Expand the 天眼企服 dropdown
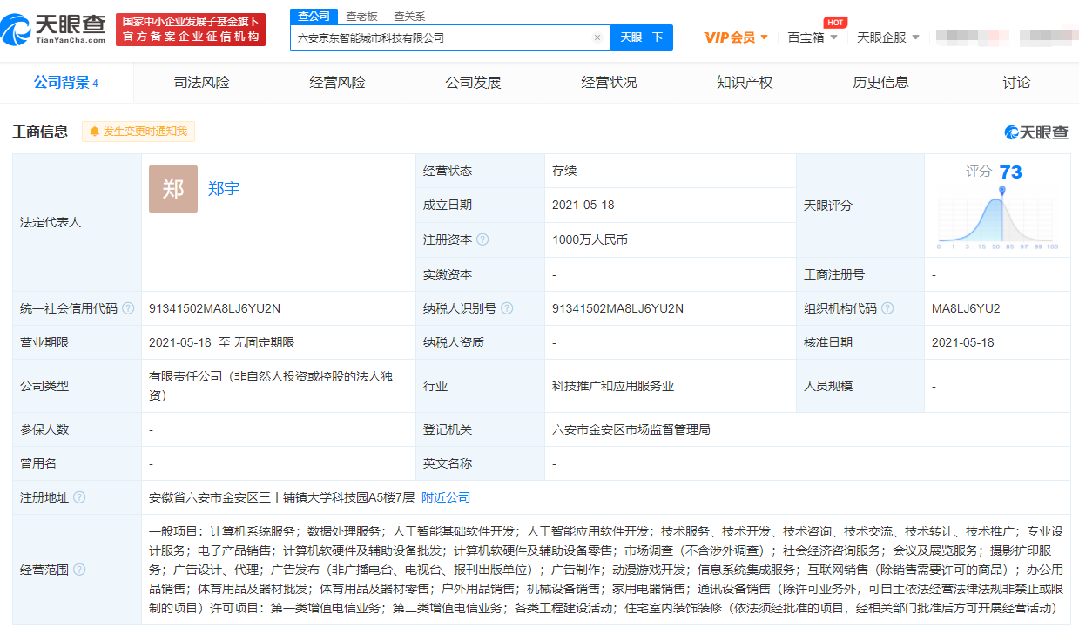 (x=887, y=37)
